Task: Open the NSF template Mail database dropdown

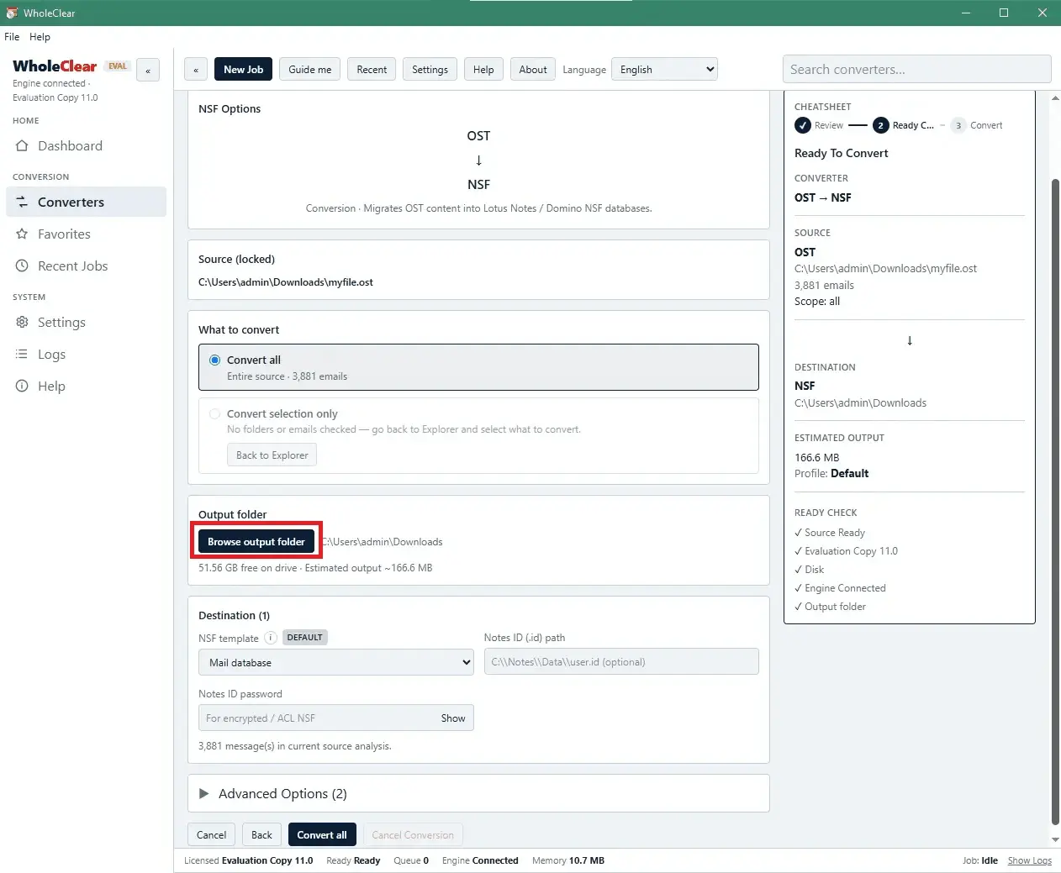Action: click(336, 662)
